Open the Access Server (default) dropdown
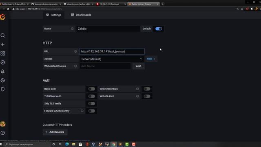This screenshot has height=147, width=261. pyautogui.click(x=112, y=59)
